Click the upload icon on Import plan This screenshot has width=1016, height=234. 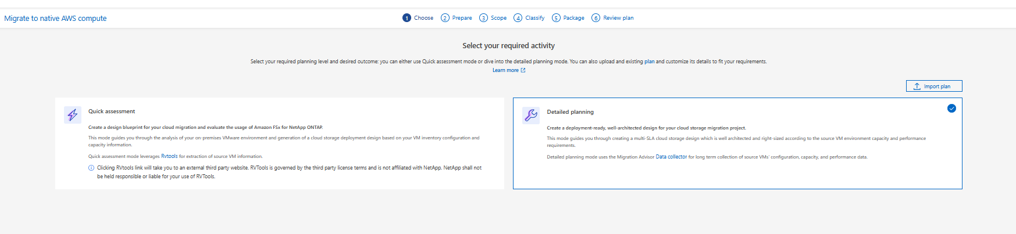click(x=917, y=87)
